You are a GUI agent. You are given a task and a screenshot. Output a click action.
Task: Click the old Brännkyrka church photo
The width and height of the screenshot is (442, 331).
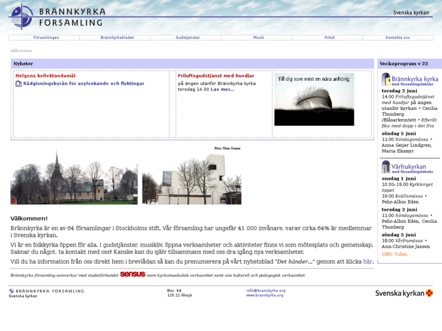74,177
